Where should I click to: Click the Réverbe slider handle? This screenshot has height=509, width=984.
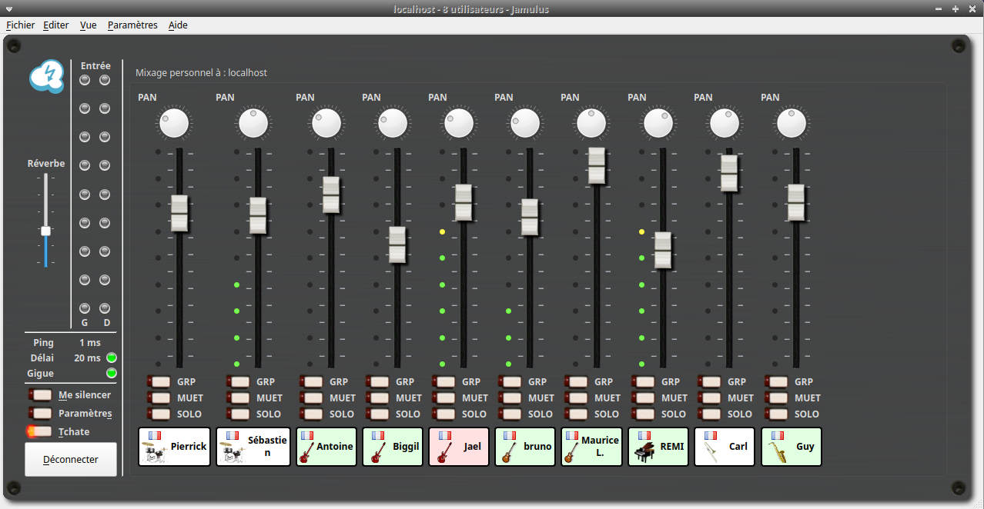pyautogui.click(x=45, y=231)
